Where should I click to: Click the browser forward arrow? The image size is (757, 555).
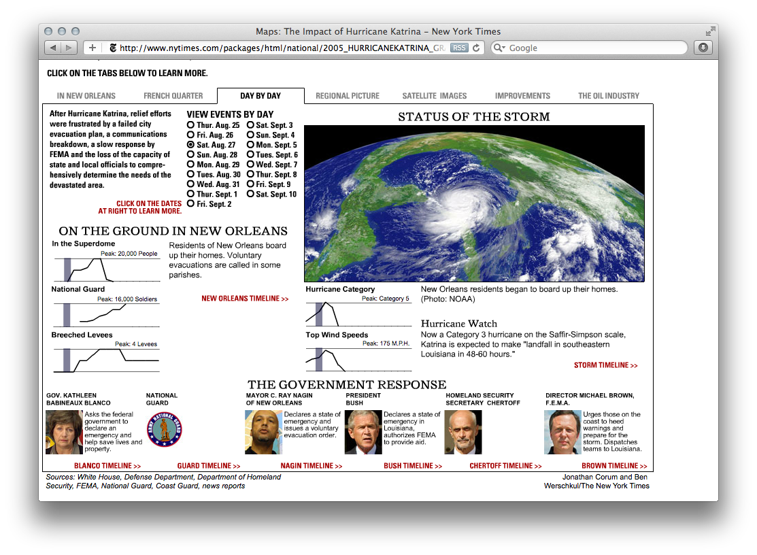click(x=68, y=48)
